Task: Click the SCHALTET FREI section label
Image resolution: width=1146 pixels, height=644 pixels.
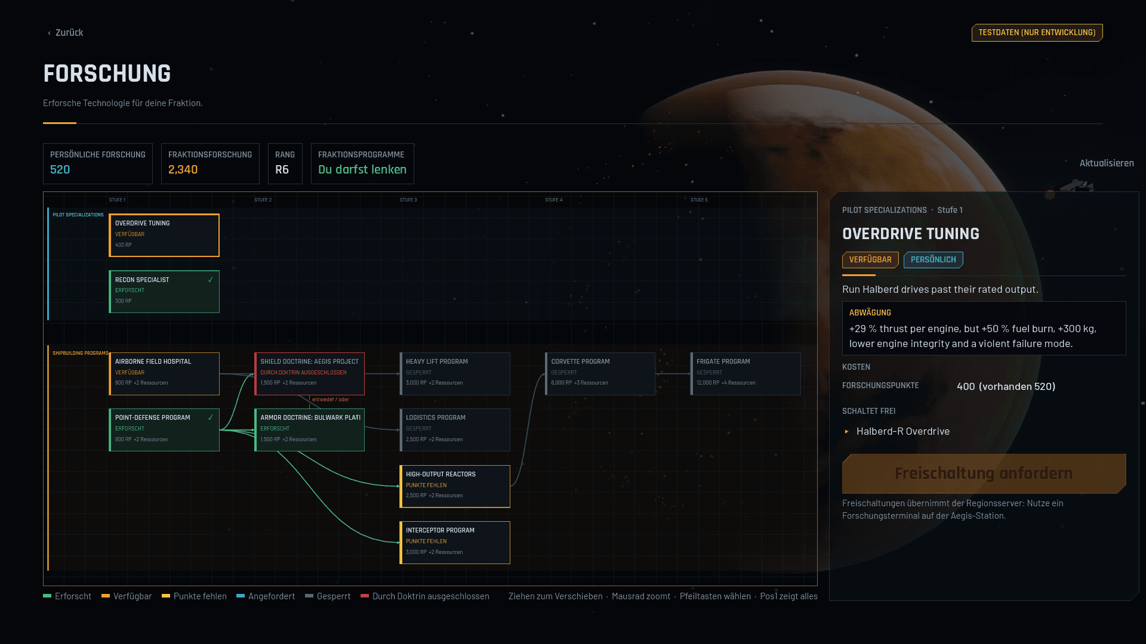Action: [x=868, y=411]
